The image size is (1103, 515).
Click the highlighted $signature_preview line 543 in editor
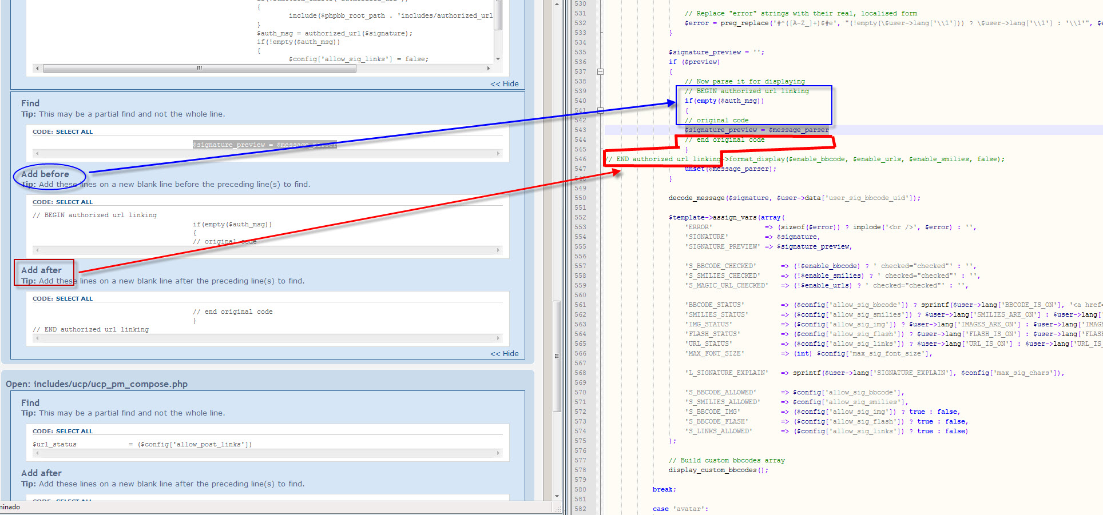pos(756,130)
